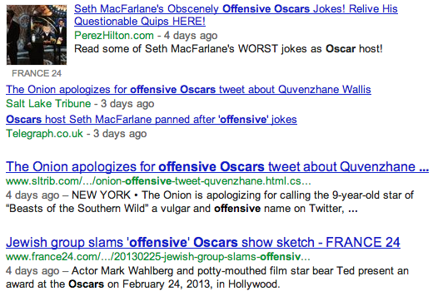The image size is (438, 301).
Task: Click '3 days ago' beside Salt Lake Tribune
Action: pos(127,104)
